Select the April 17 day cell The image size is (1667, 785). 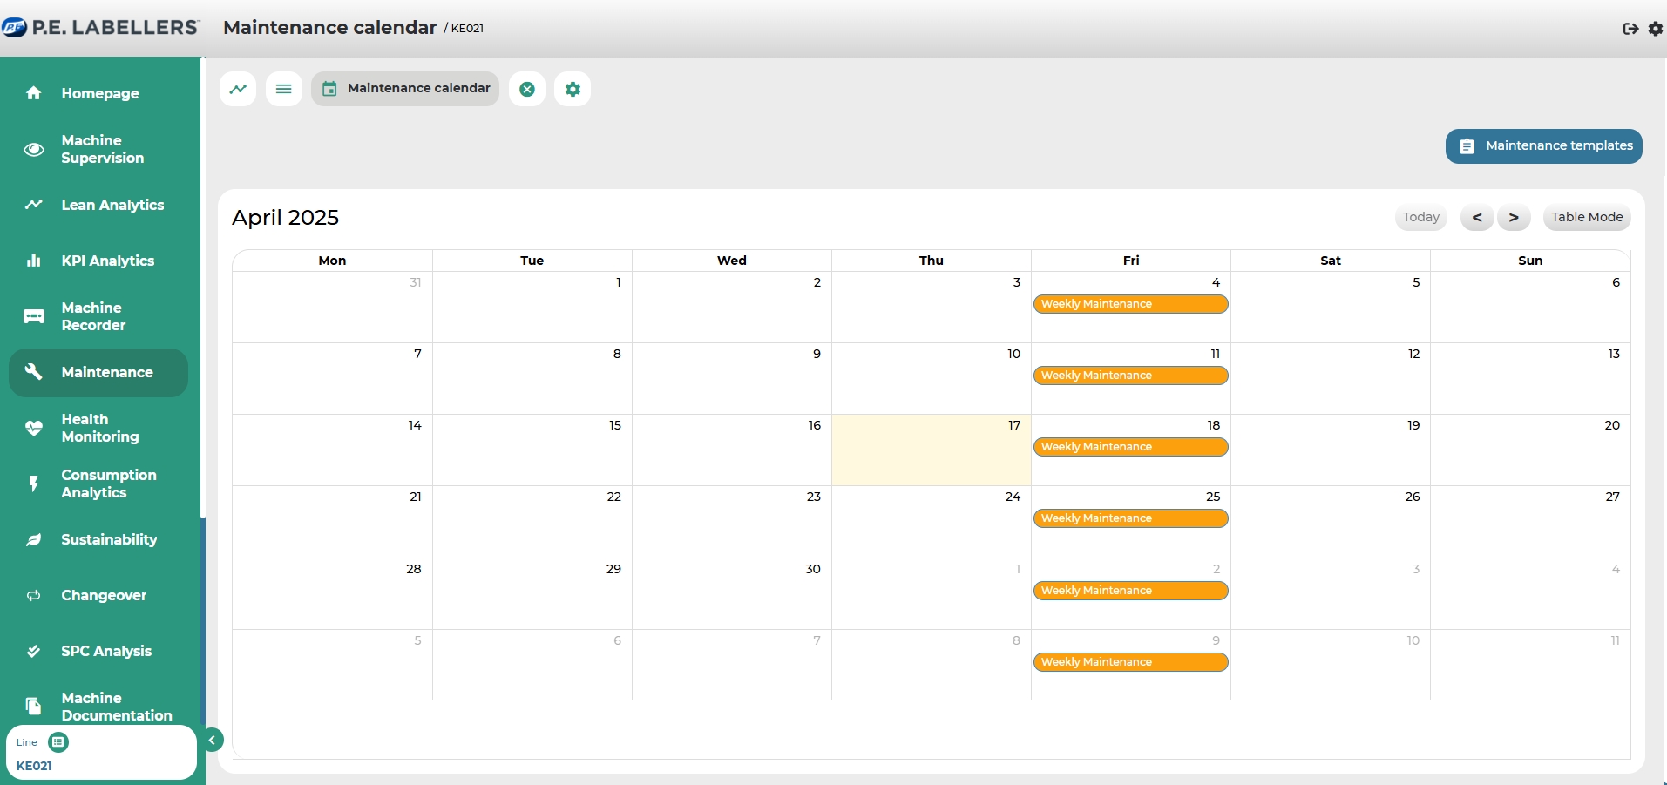pos(931,457)
